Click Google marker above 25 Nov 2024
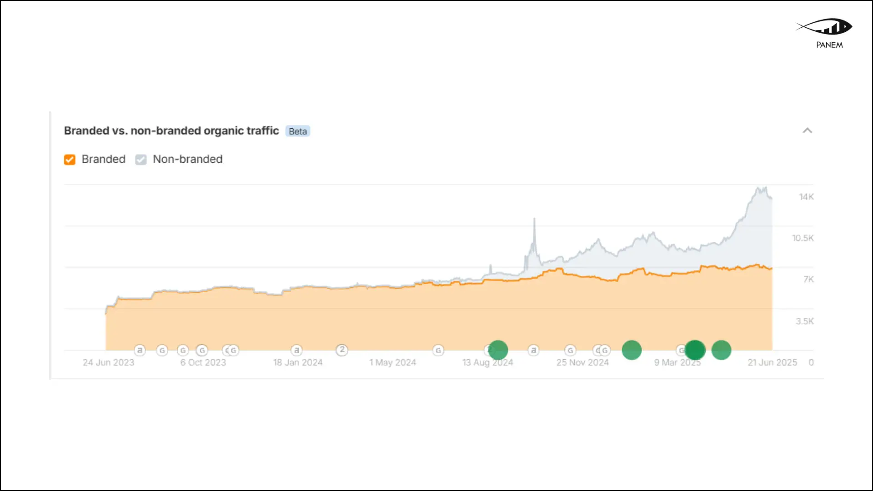The width and height of the screenshot is (873, 491). 570,350
